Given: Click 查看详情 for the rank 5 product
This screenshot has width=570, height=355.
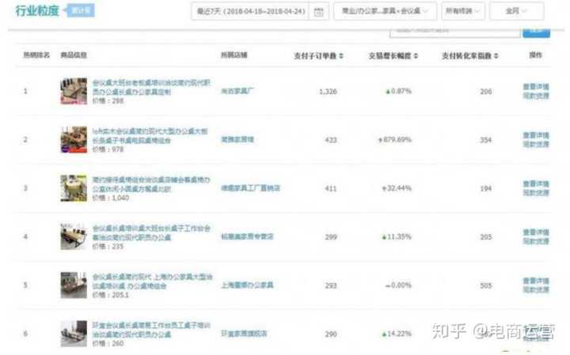Looking at the screenshot, I should point(536,281).
